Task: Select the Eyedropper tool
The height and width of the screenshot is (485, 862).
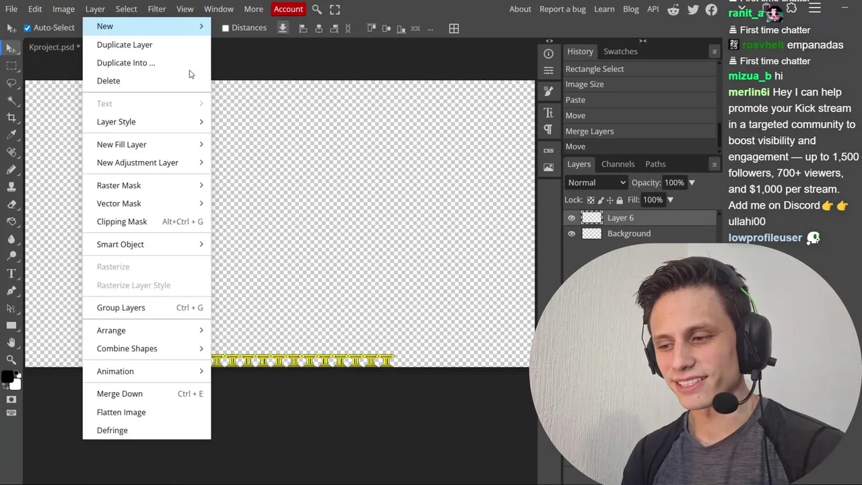Action: click(11, 135)
